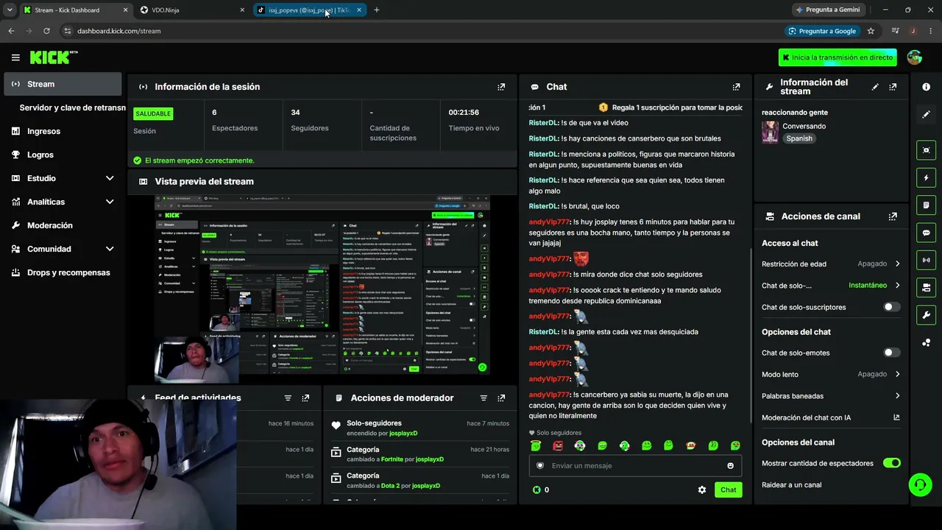The height and width of the screenshot is (530, 942).
Task: Filter the Feed de actividades list
Action: pyautogui.click(x=288, y=398)
